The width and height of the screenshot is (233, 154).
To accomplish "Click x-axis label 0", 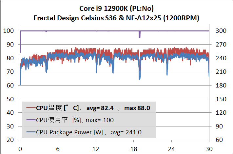I will [x=20, y=149].
